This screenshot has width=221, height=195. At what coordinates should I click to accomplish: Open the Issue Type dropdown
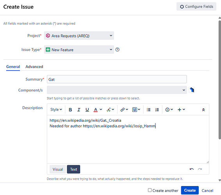point(79,50)
